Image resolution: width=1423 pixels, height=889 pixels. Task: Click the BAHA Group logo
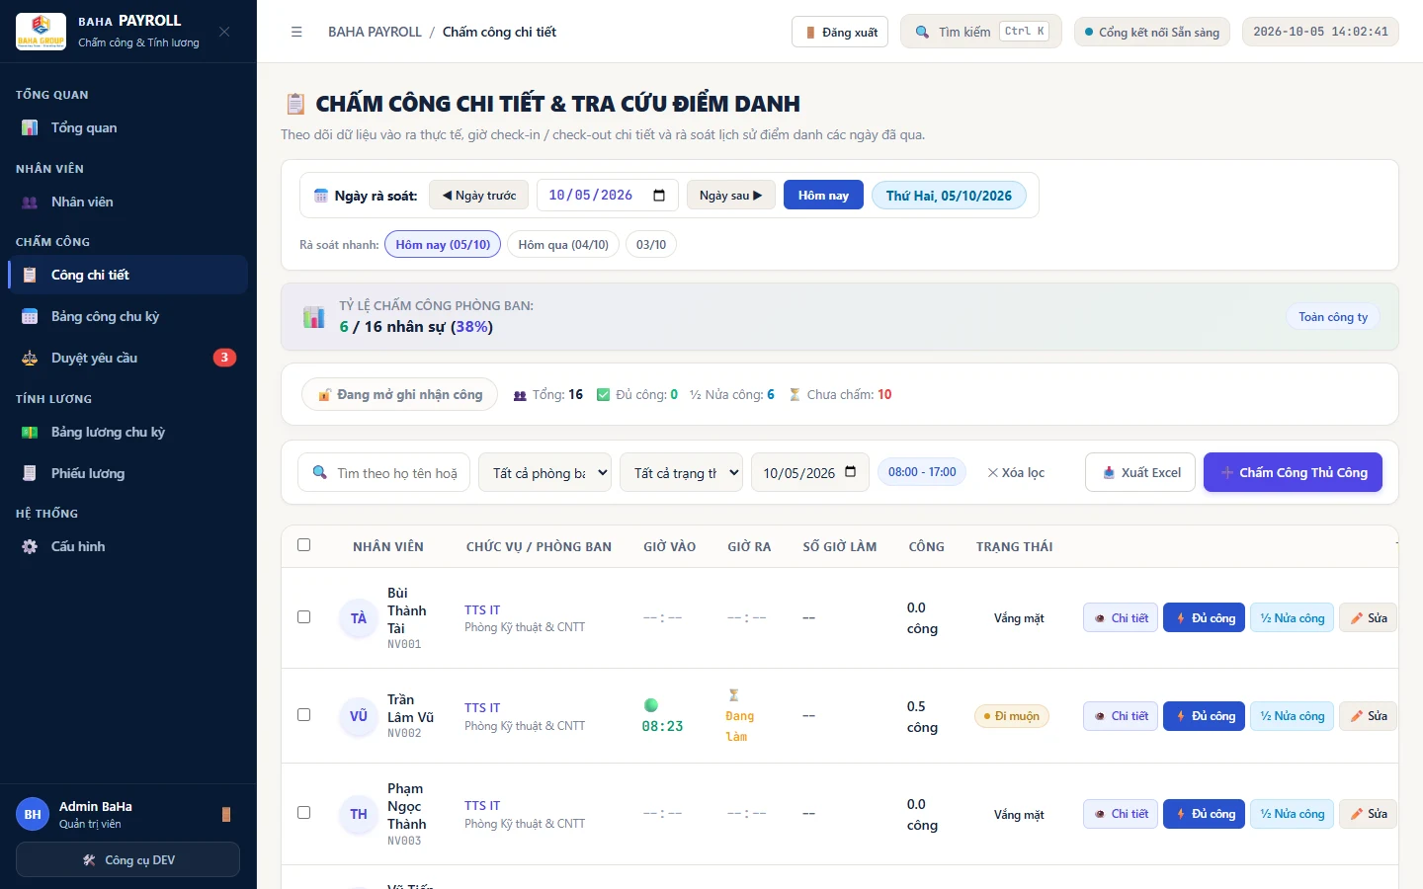coord(41,32)
